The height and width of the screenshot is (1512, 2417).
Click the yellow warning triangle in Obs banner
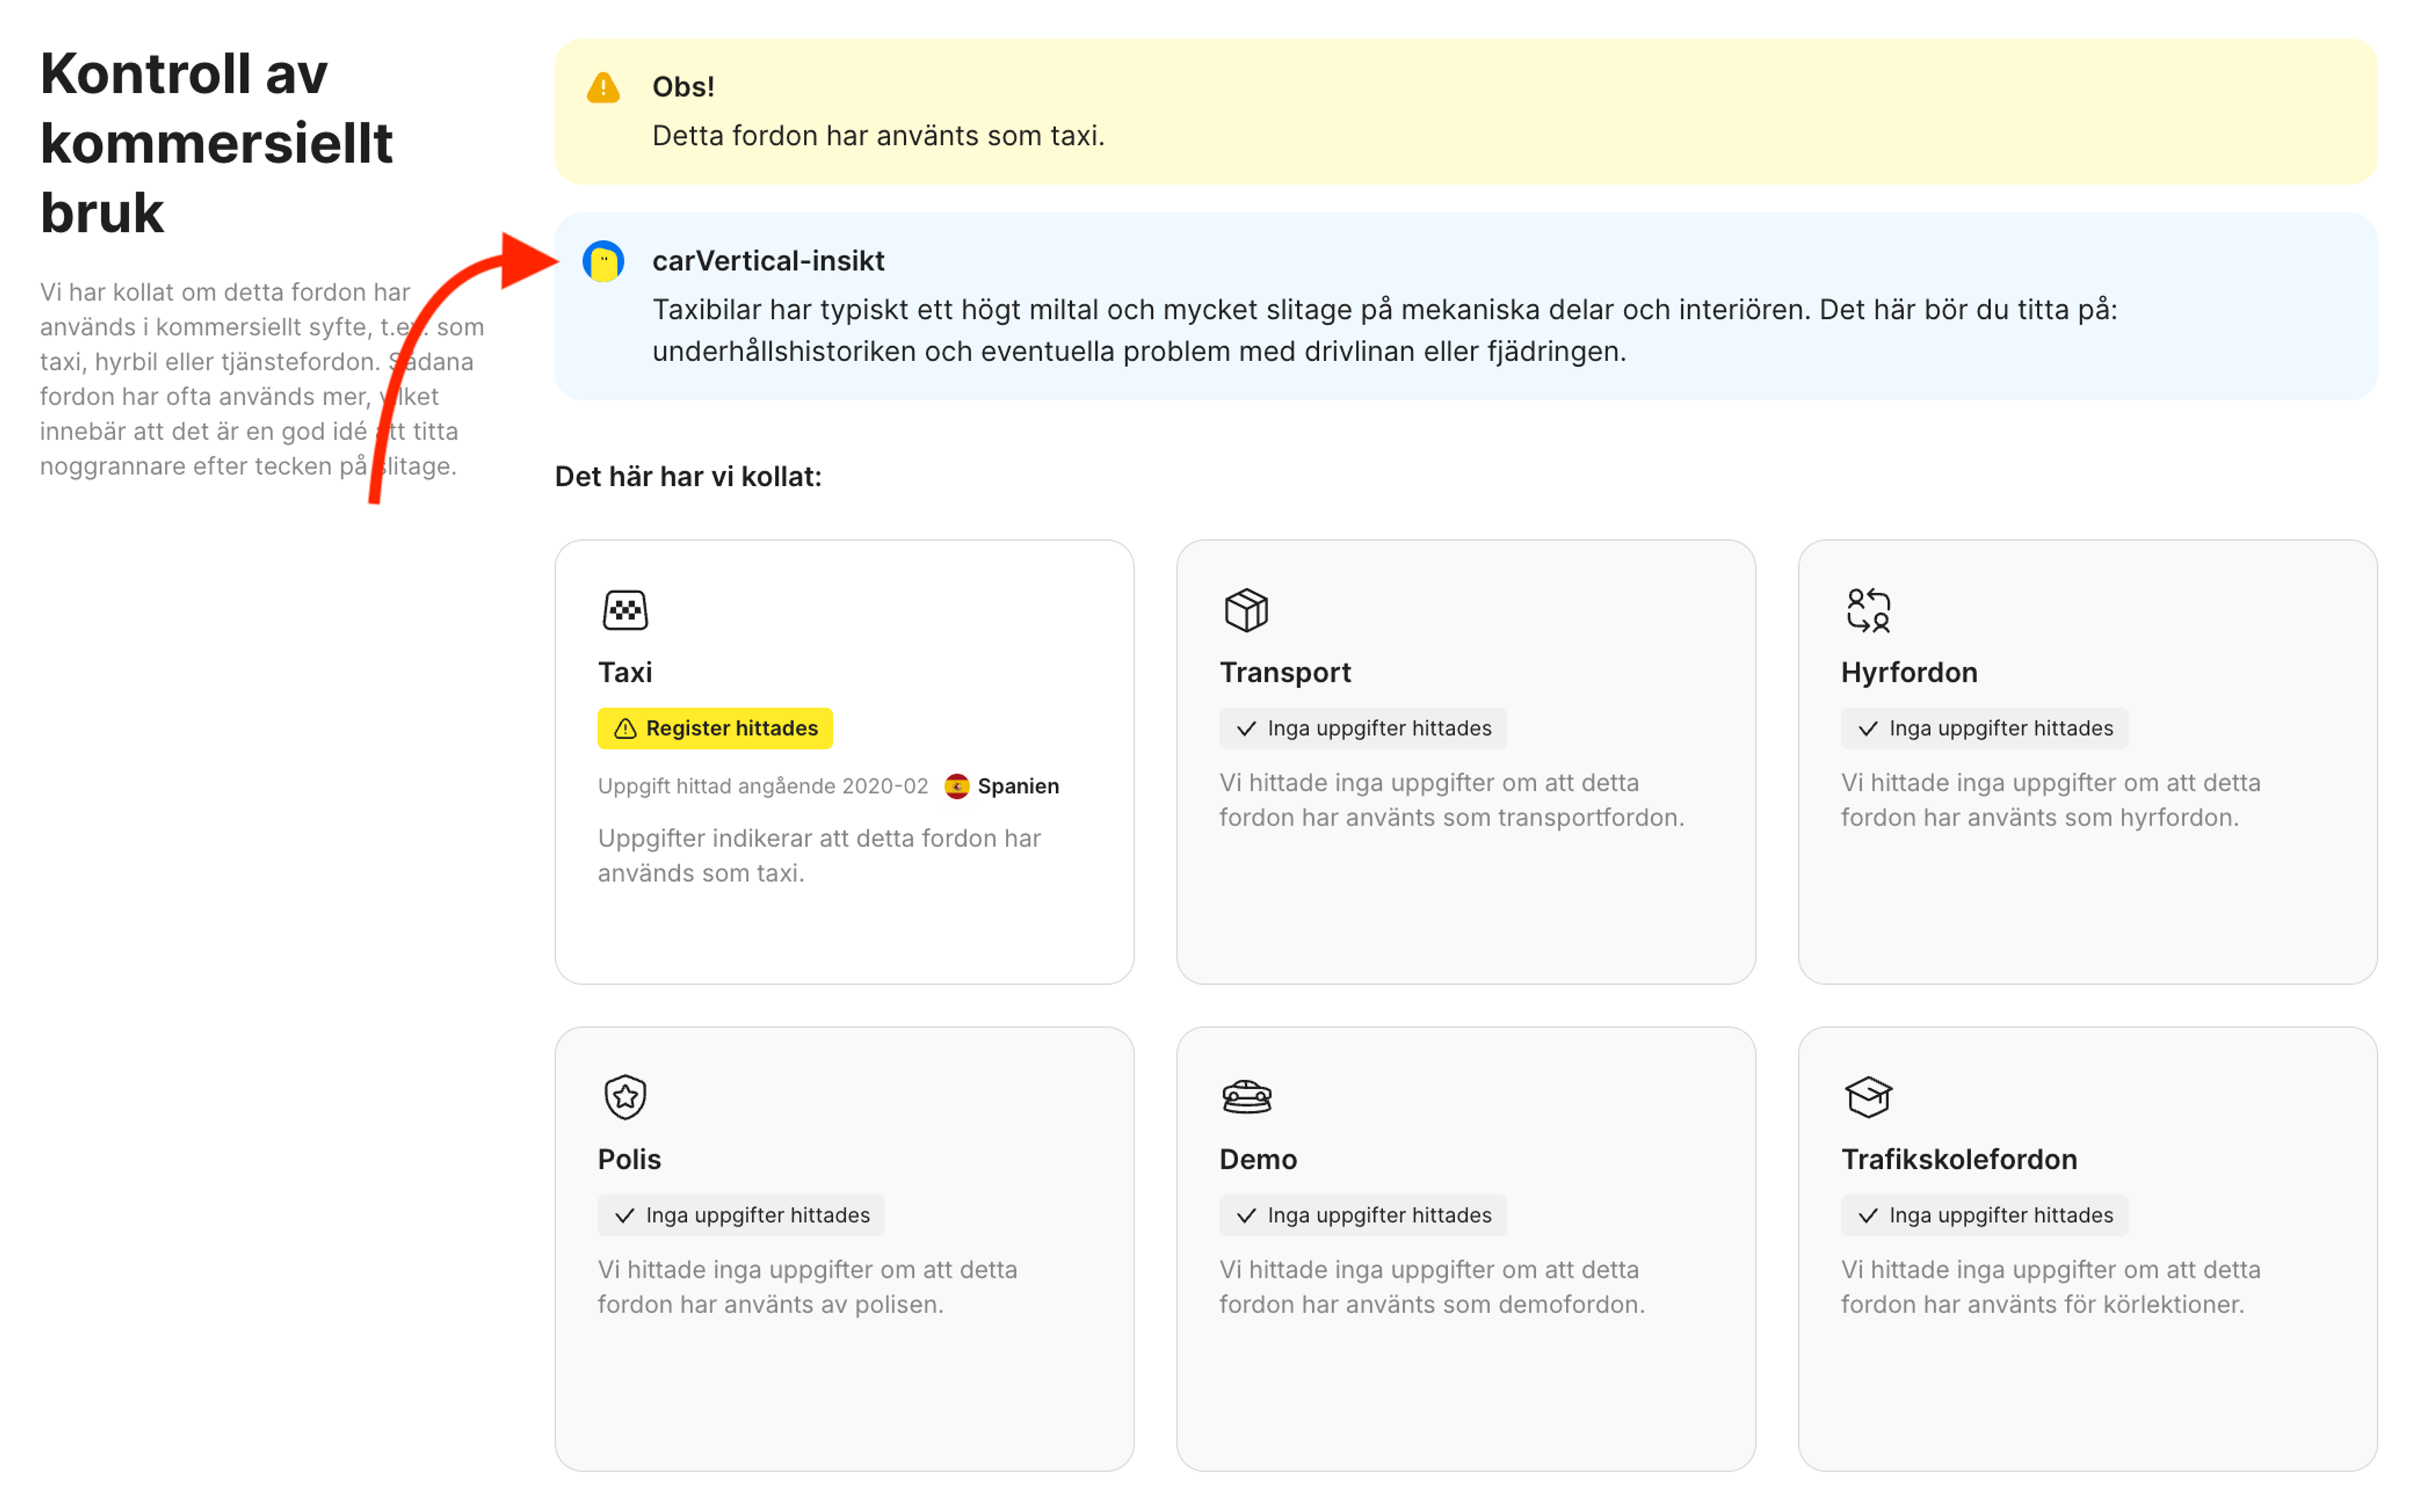[603, 88]
